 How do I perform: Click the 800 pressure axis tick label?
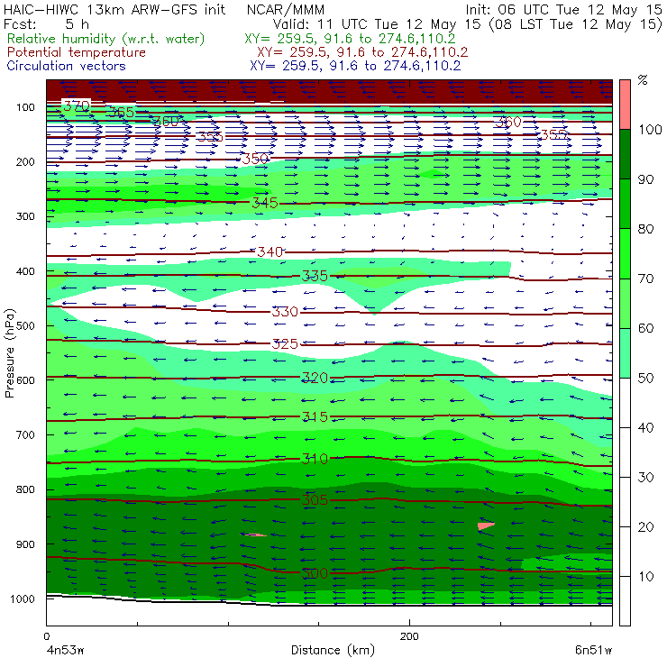coord(25,489)
